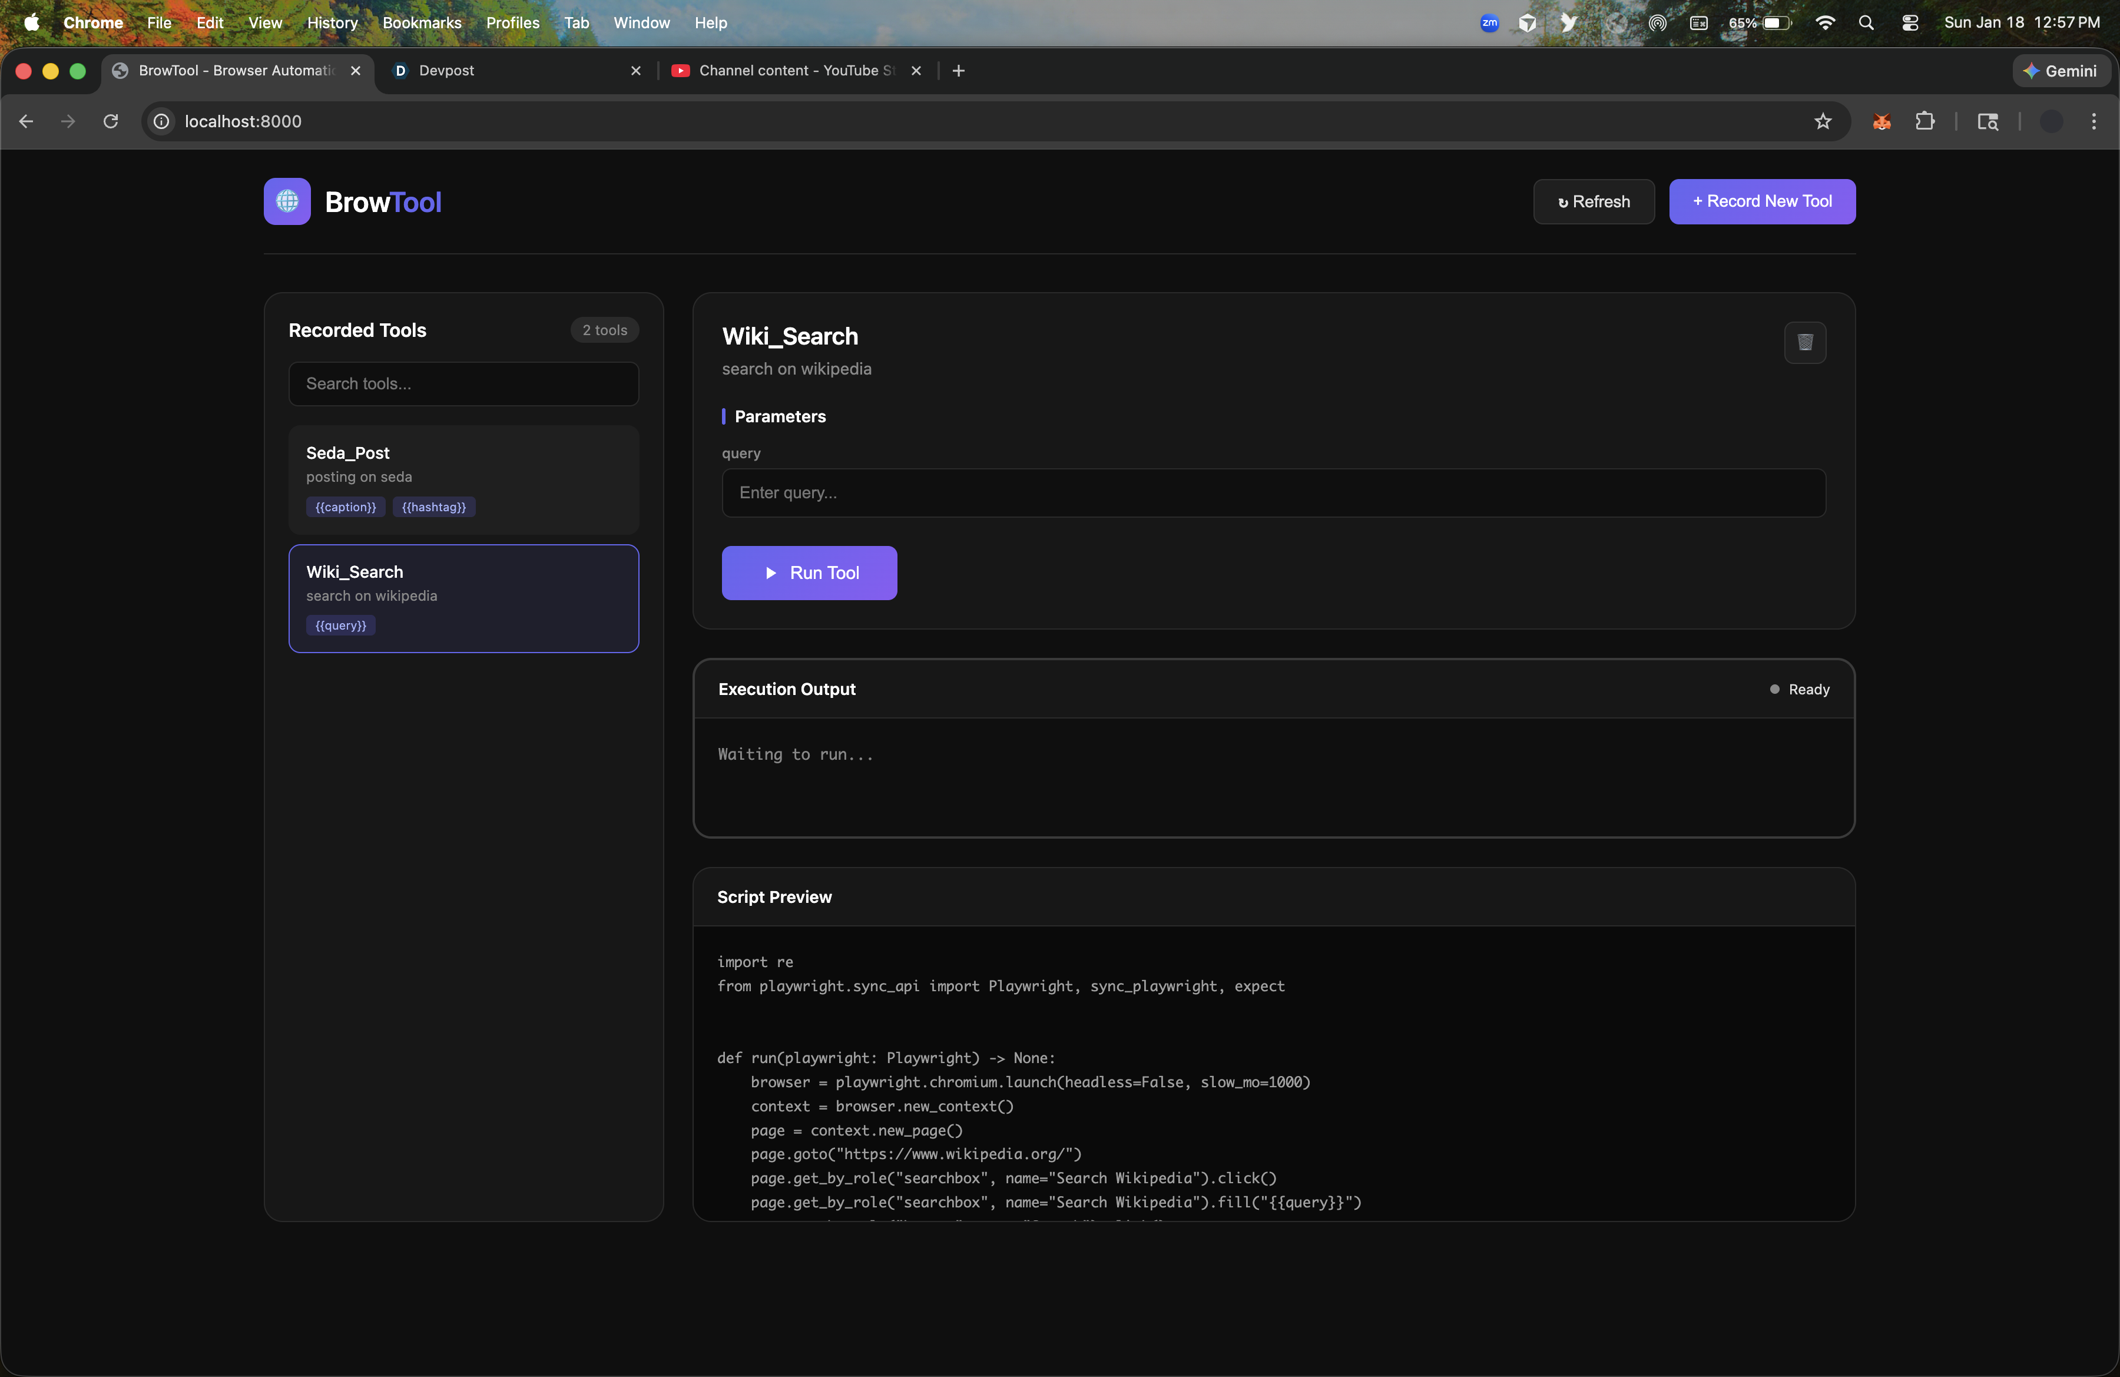Reload the page with browser reload icon
The image size is (2120, 1377).
click(x=111, y=121)
